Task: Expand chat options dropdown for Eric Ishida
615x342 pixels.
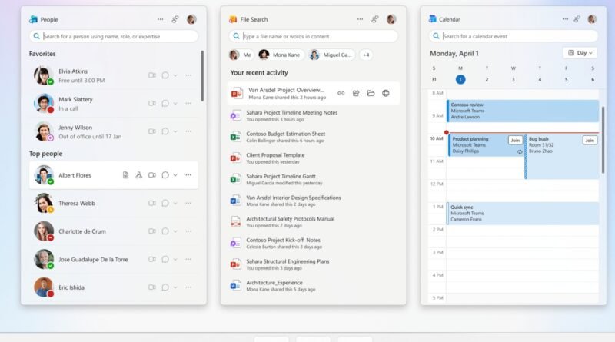Action: [175, 287]
